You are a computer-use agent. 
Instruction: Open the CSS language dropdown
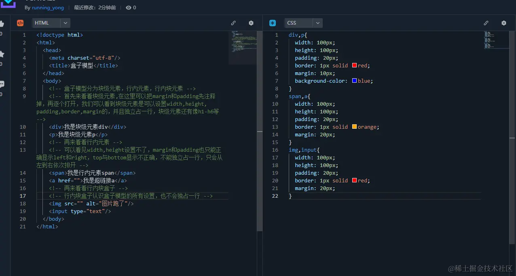(x=303, y=23)
